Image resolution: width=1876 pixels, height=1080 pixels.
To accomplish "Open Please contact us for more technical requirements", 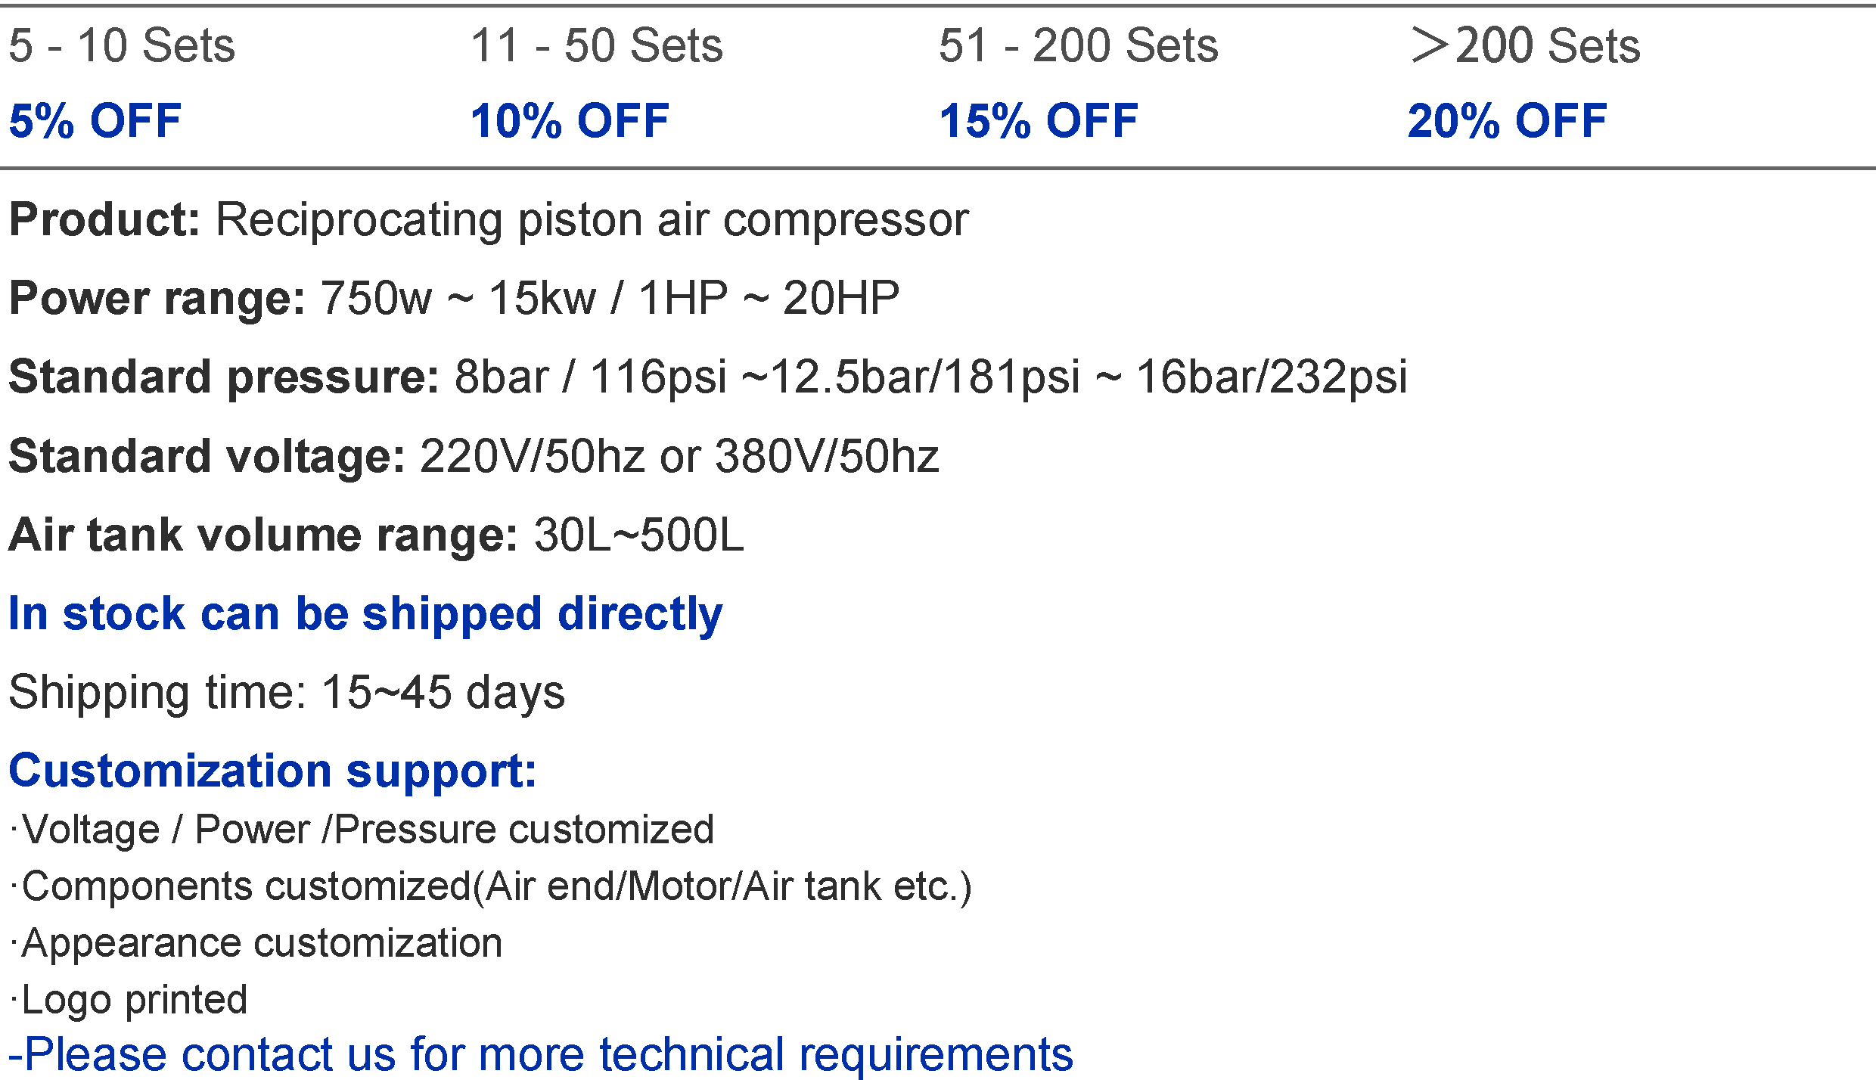I will tap(540, 1054).
